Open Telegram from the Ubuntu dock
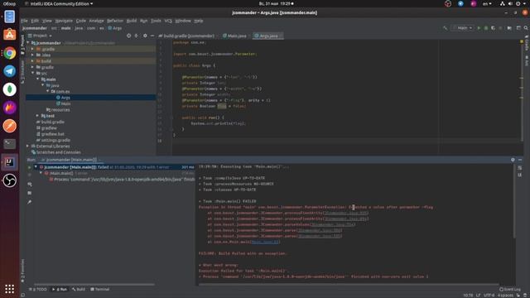 click(9, 71)
